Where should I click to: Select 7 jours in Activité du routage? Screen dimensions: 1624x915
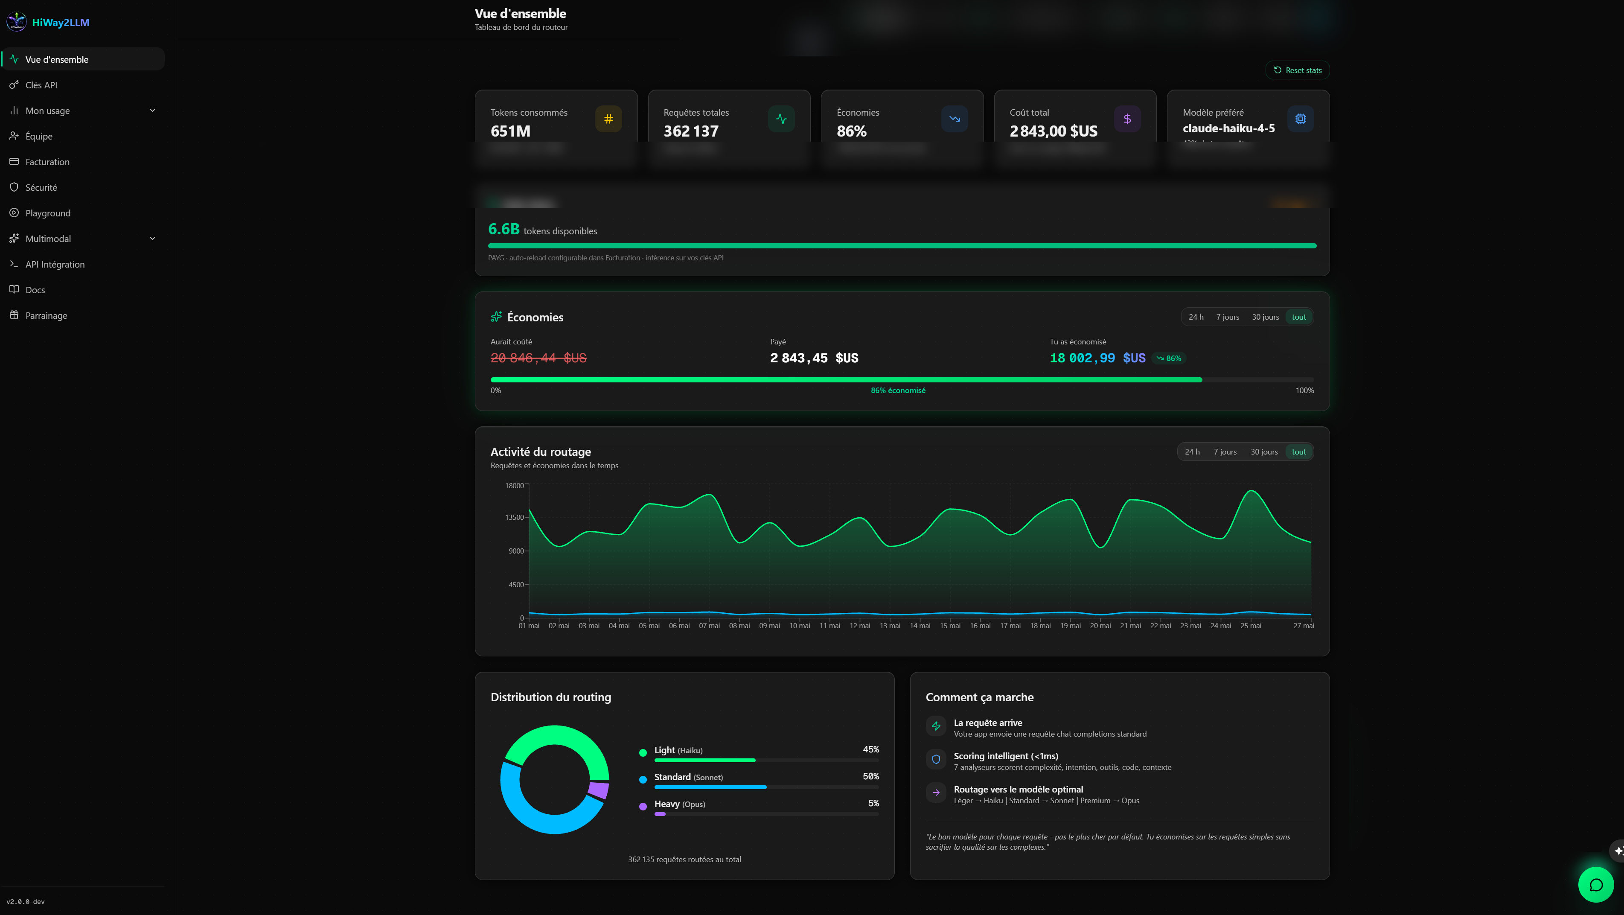(1225, 452)
